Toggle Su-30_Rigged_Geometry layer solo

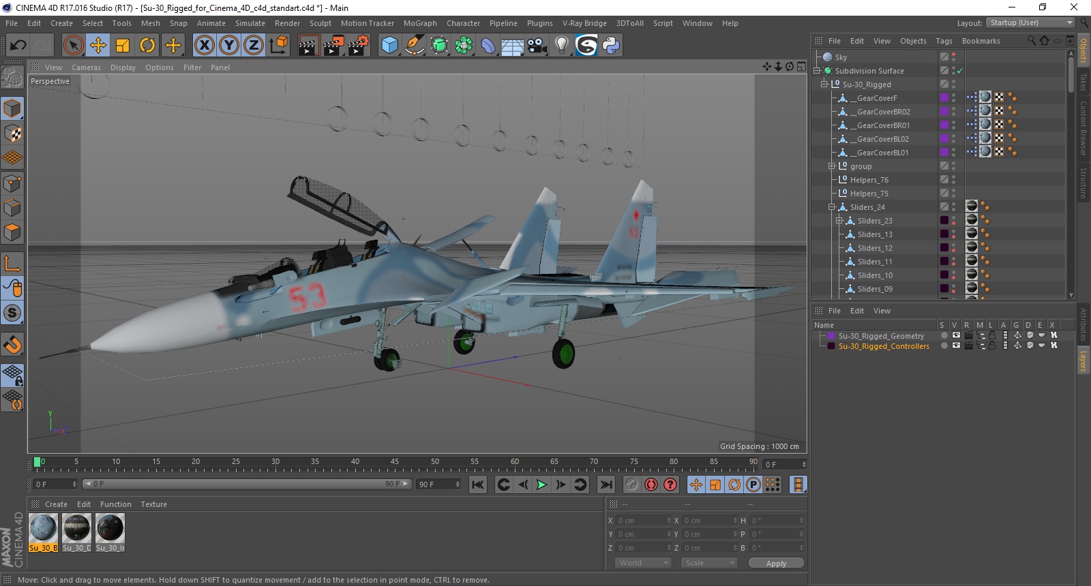(x=944, y=335)
